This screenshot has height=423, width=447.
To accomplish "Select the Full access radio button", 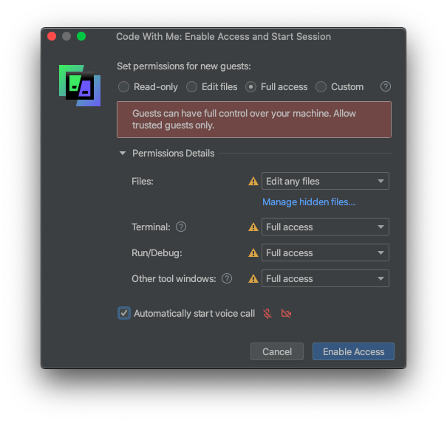I will click(x=250, y=87).
